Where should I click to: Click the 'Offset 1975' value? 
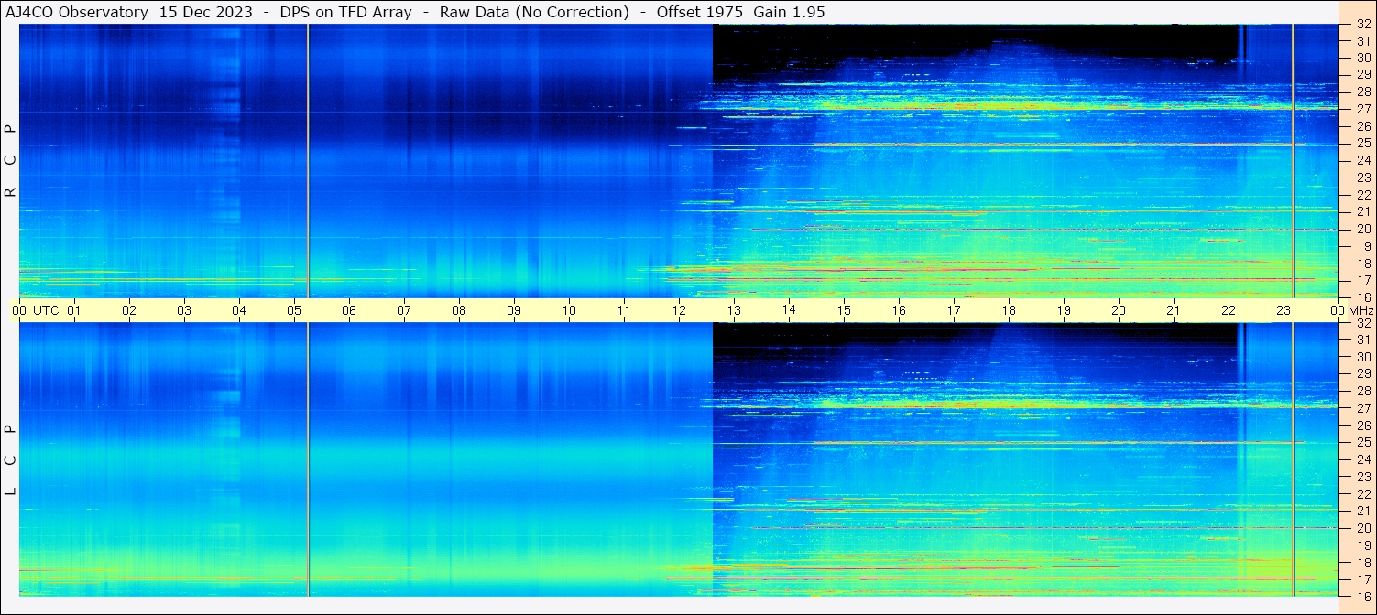699,12
